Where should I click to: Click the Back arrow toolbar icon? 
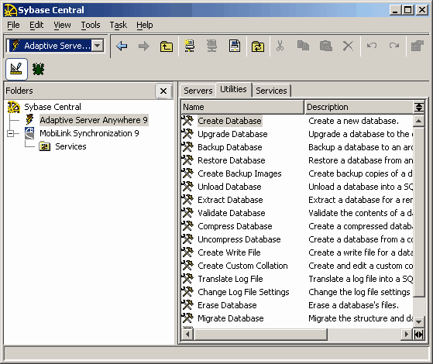tap(122, 46)
